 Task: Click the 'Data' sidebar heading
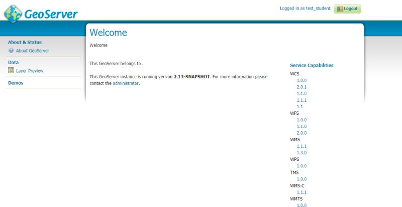pos(14,63)
